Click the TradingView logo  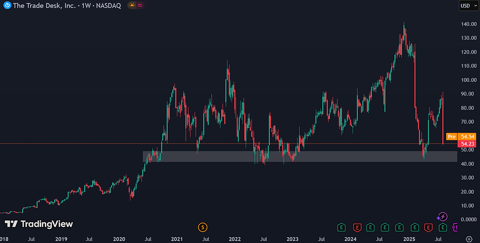click(39, 224)
